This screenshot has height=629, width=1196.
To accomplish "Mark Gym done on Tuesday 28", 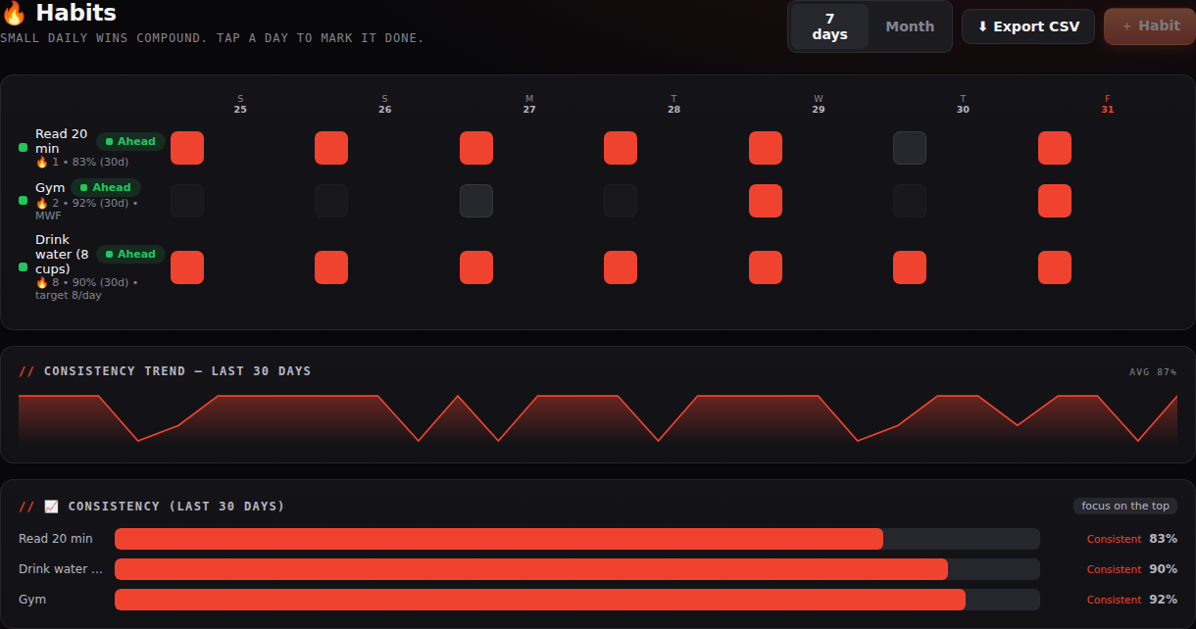I will 621,201.
